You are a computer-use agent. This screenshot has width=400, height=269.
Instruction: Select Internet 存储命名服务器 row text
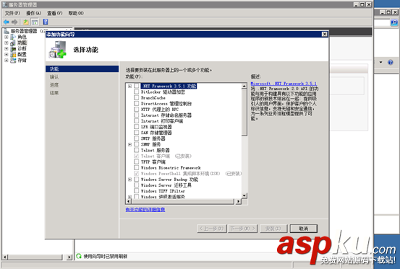(166, 115)
